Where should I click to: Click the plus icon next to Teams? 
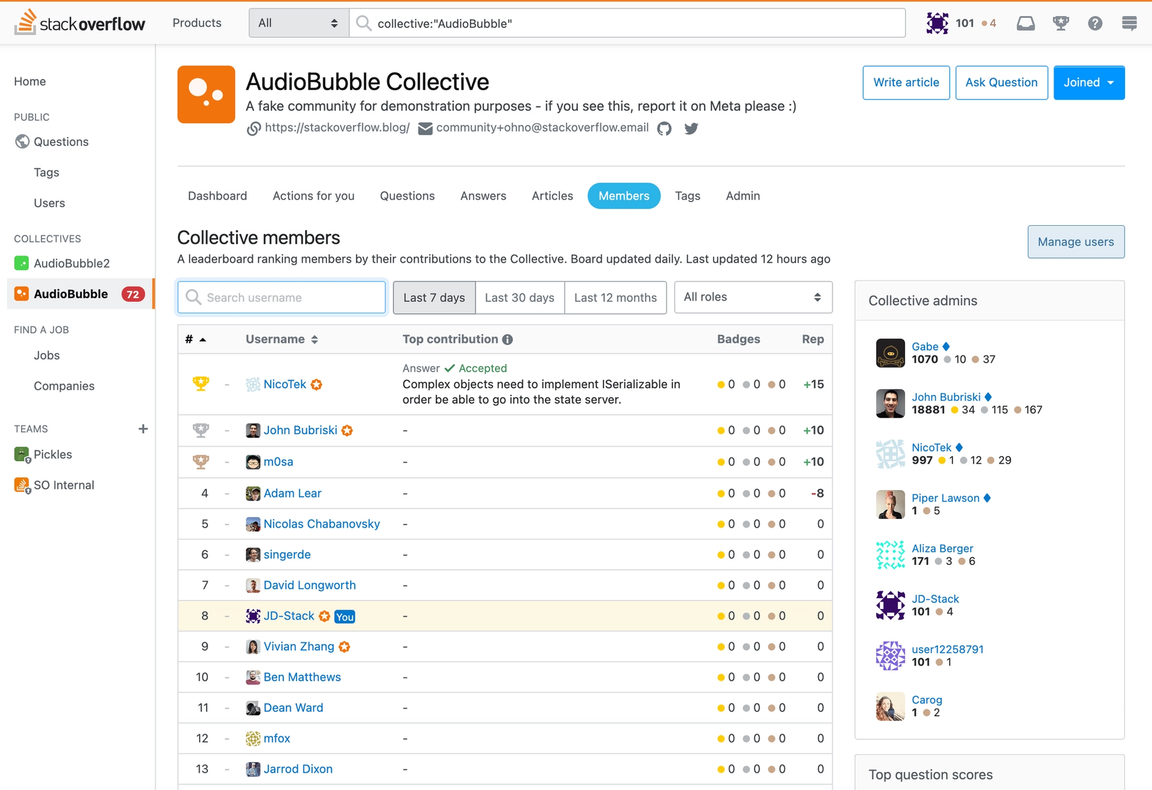(143, 429)
